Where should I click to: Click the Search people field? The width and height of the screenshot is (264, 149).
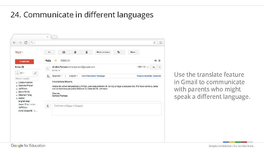coord(27,79)
